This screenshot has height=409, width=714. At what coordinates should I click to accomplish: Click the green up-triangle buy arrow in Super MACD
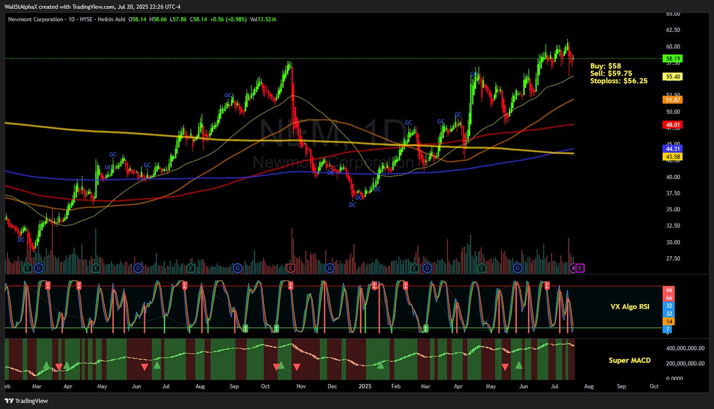tap(47, 365)
